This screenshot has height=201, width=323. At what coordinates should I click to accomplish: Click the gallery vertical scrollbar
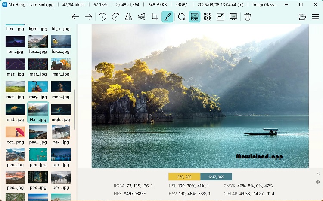click(75, 110)
